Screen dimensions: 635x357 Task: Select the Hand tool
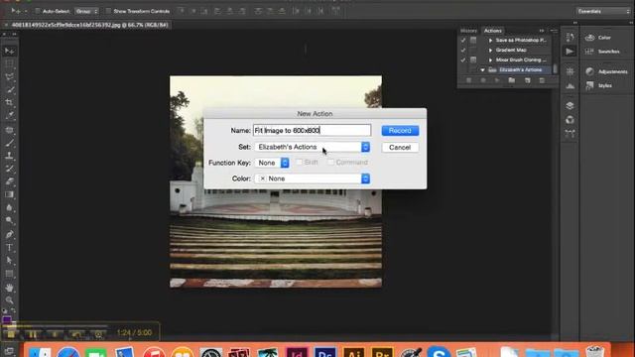tap(9, 288)
